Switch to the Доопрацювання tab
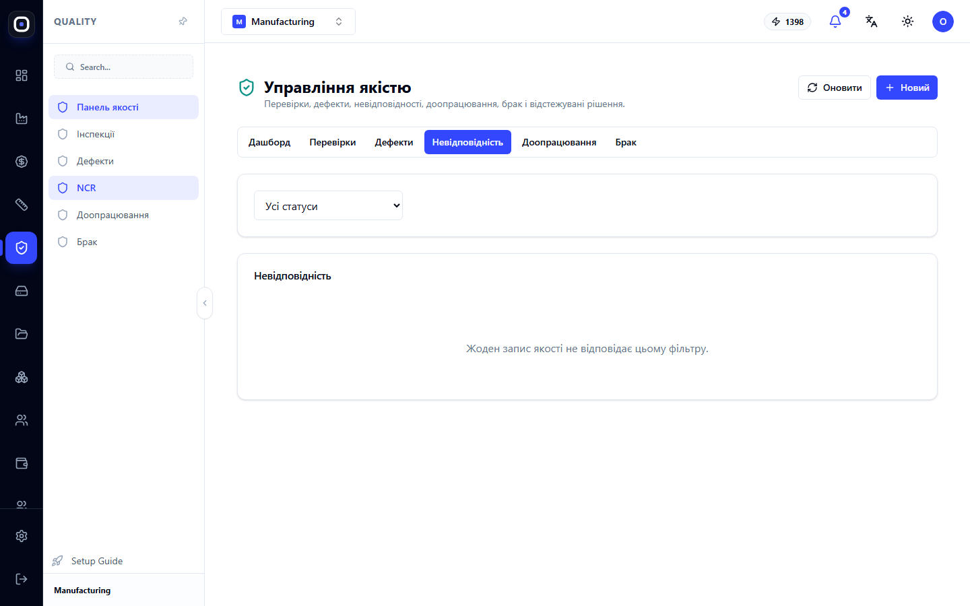 [559, 142]
